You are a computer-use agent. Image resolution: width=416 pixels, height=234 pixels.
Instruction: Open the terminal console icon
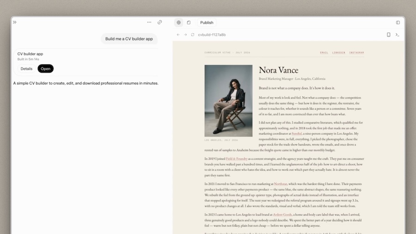point(398,35)
